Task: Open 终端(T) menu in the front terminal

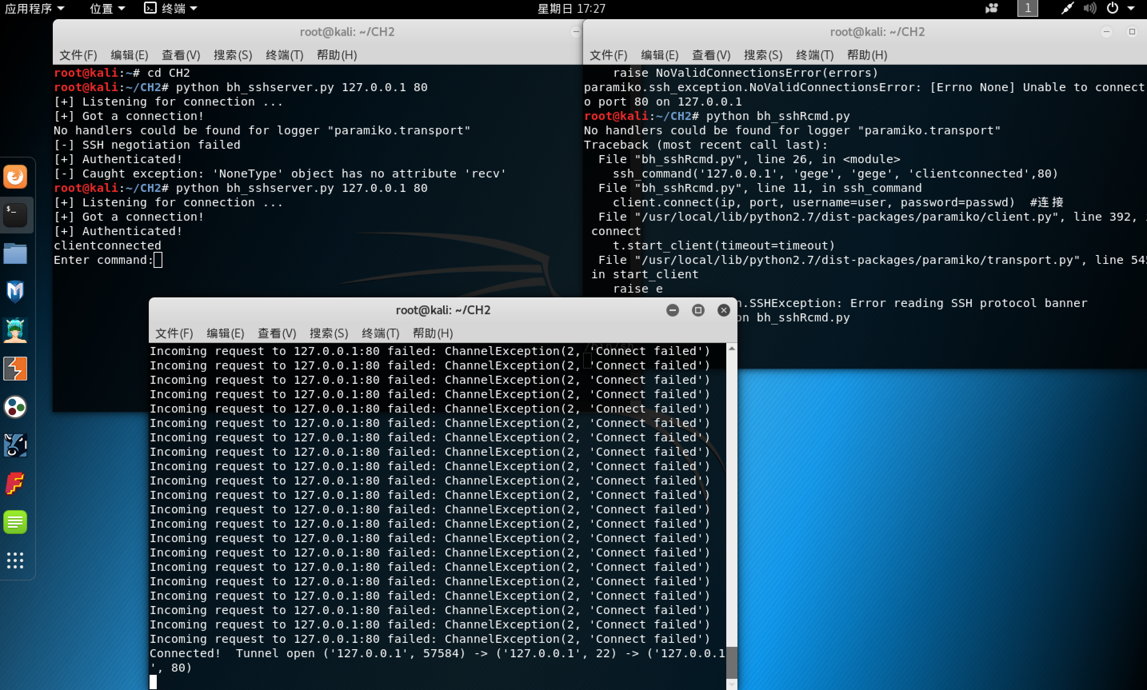Action: coord(380,333)
